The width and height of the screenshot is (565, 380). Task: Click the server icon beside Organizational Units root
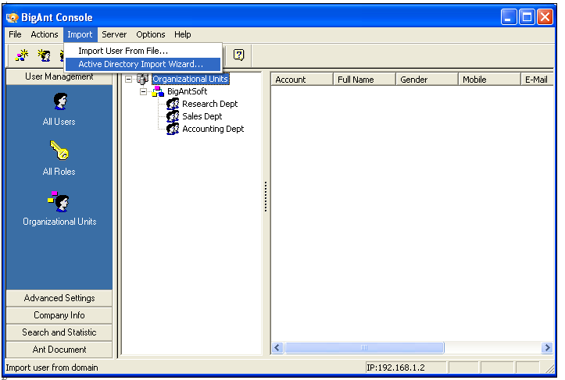point(142,79)
